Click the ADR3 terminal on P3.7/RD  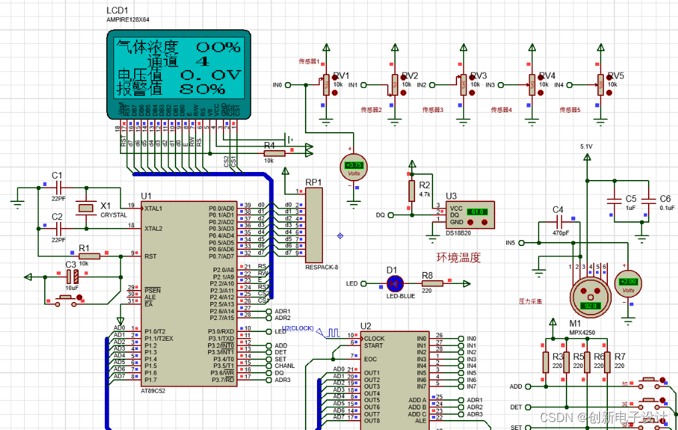tap(268, 380)
